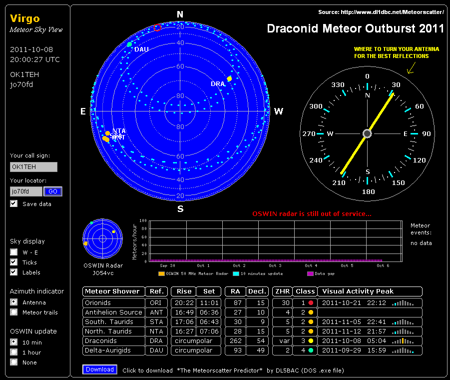
Task: Click the orange OSWIN 50 MHz legend square
Action: (161, 273)
